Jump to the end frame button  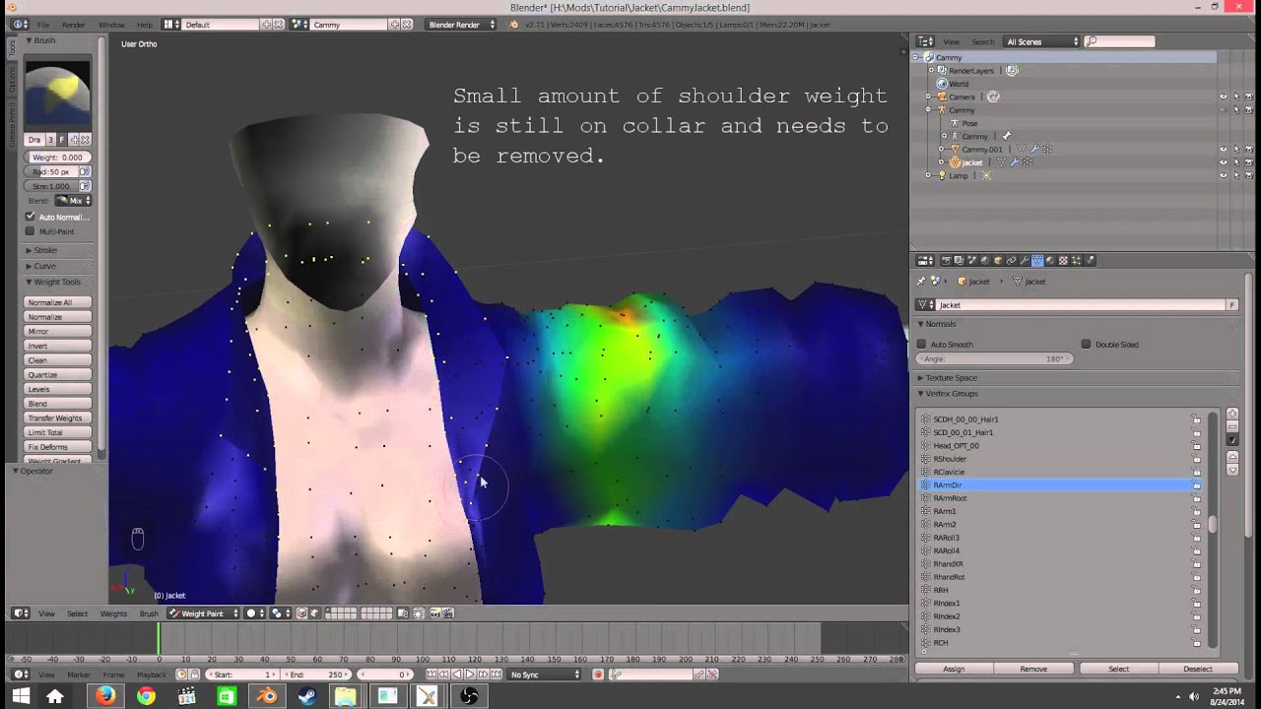click(496, 675)
